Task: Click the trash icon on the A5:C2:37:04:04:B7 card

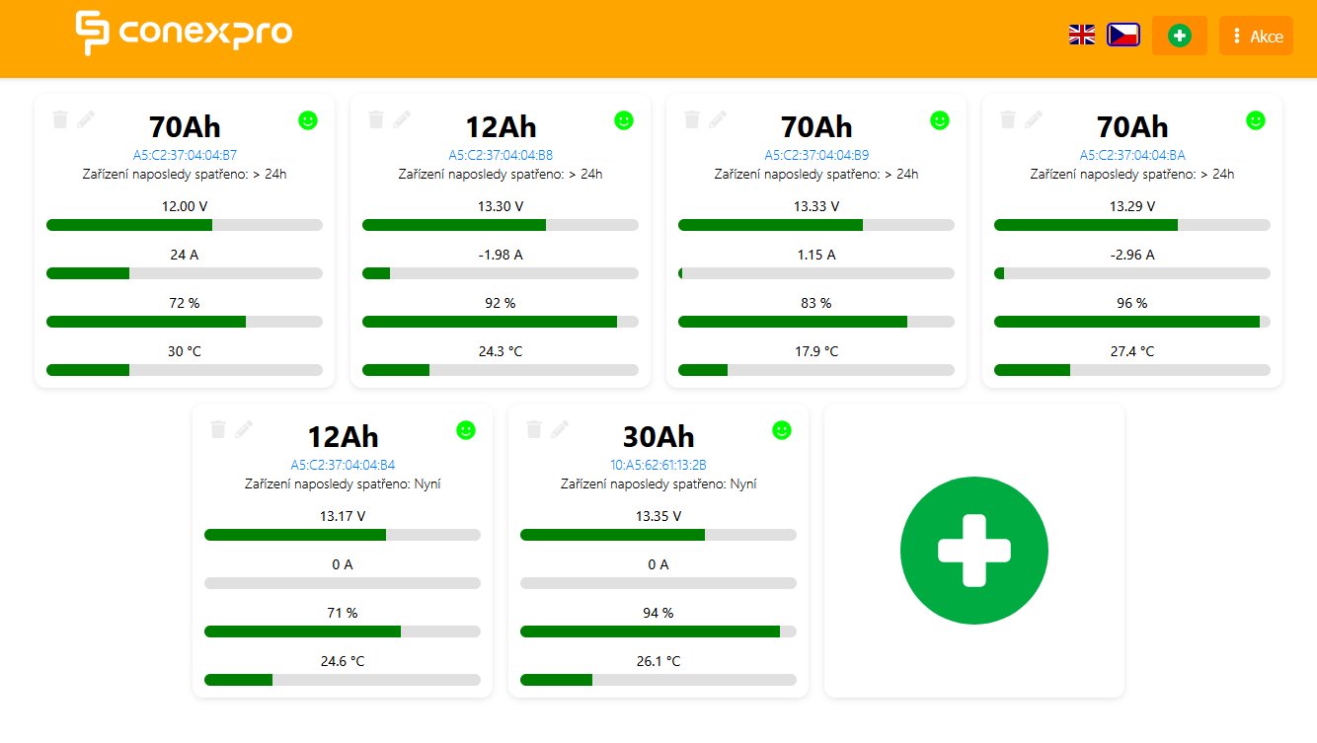Action: point(60,119)
